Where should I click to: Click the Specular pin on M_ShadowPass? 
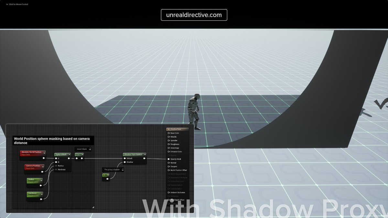point(169,140)
